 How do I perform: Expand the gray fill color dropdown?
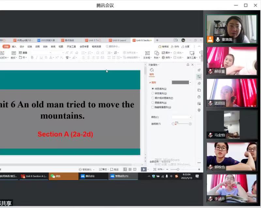point(190,82)
